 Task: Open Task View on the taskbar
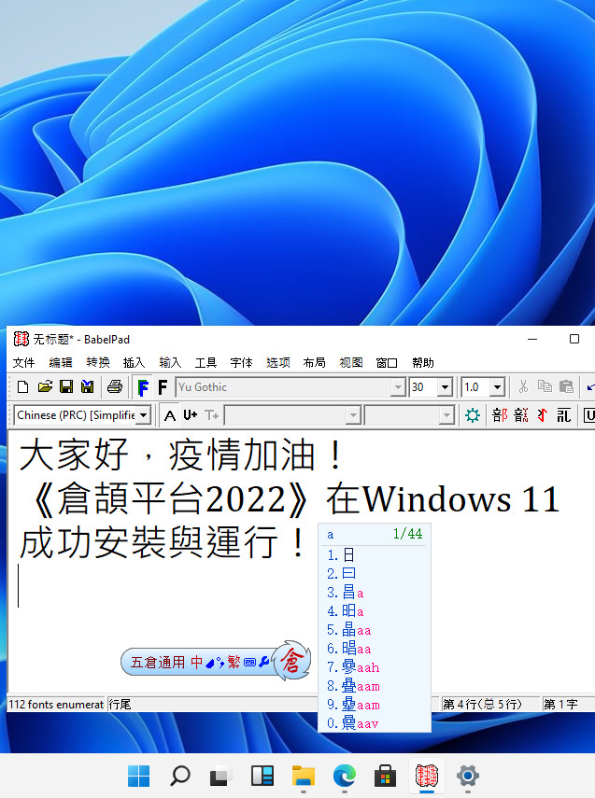[221, 776]
